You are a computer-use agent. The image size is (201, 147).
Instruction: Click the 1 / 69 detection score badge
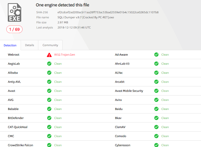pyautogui.click(x=14, y=29)
